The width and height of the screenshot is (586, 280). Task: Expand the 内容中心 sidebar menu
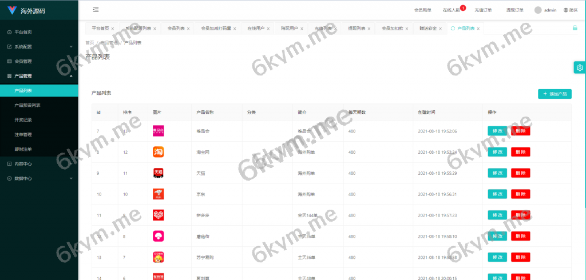click(39, 163)
